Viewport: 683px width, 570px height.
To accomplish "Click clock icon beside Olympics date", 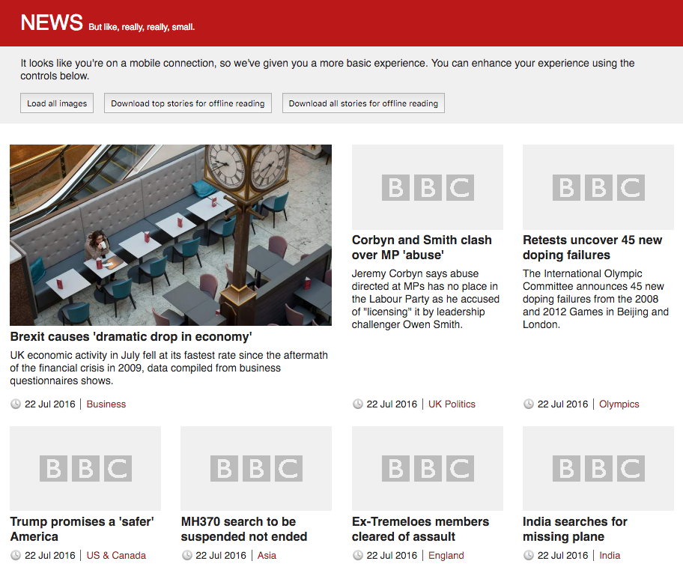I will [x=529, y=404].
